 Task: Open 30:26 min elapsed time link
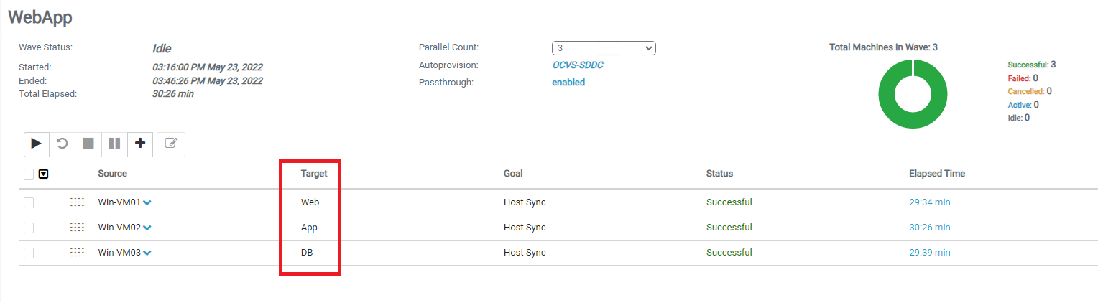pyautogui.click(x=929, y=228)
